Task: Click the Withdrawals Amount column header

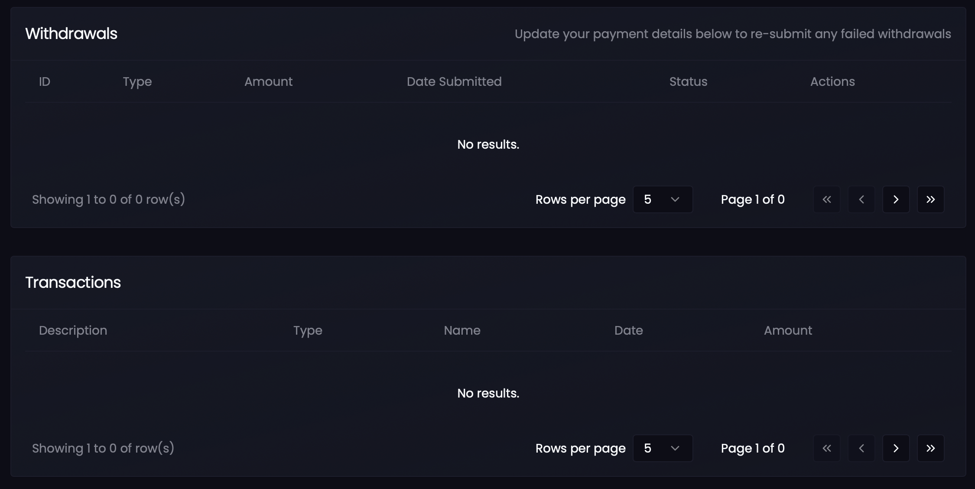Action: click(x=268, y=81)
